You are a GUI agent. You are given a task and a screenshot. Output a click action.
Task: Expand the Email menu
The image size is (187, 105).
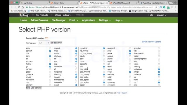[x=74, y=20]
